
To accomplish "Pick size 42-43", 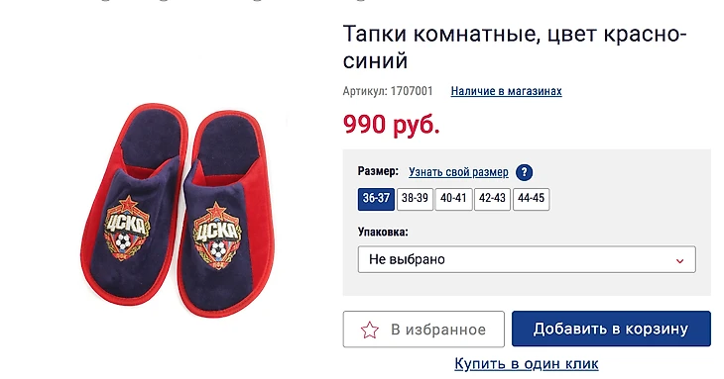I will [492, 199].
